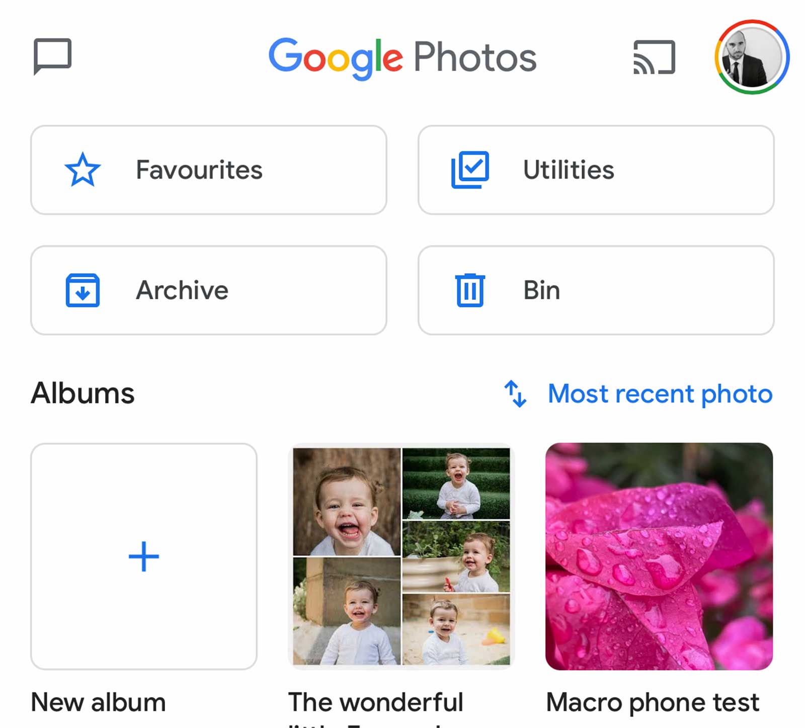This screenshot has width=805, height=728.
Task: Open the Macro phone test album thumbnail
Action: pyautogui.click(x=659, y=556)
